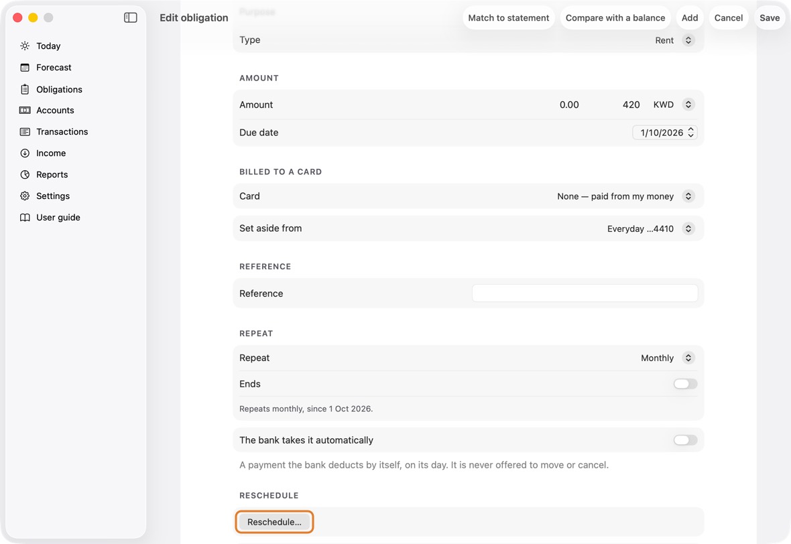The width and height of the screenshot is (791, 544).
Task: Toggle The bank takes it automatically
Action: pos(685,440)
